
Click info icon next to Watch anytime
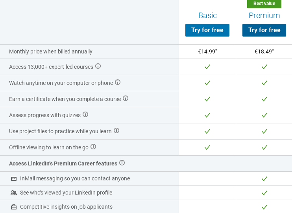[118, 82]
